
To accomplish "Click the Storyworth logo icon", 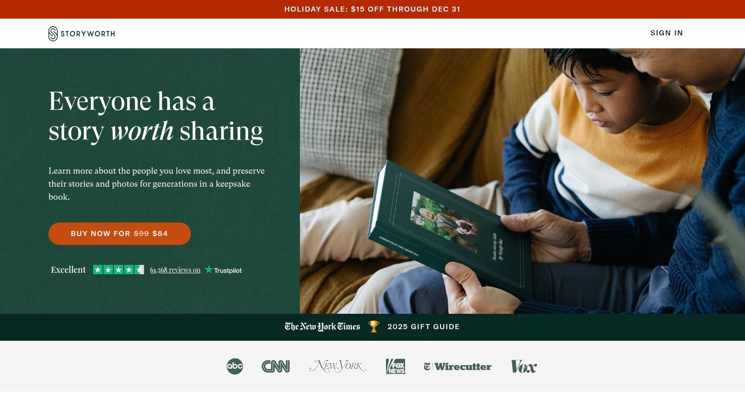I will tap(53, 34).
